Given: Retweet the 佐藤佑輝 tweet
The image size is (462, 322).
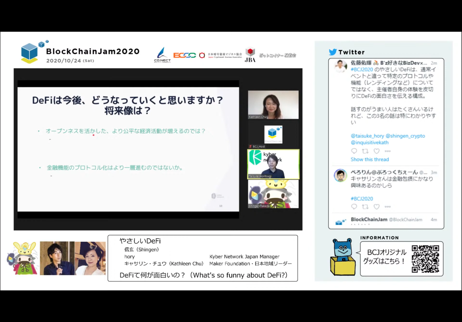Looking at the screenshot, I should [365, 151].
